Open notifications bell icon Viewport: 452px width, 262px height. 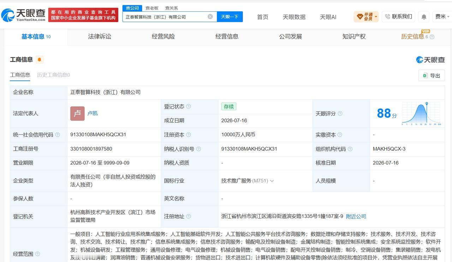click(x=424, y=17)
